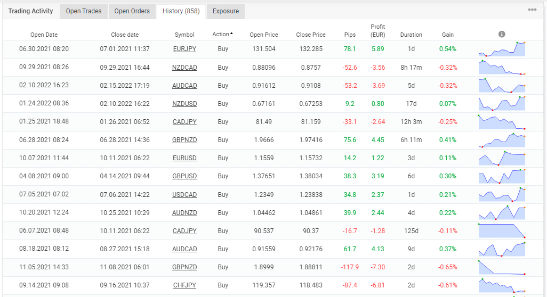The image size is (547, 297).
Task: Open the Exposure tab
Action: tap(226, 11)
